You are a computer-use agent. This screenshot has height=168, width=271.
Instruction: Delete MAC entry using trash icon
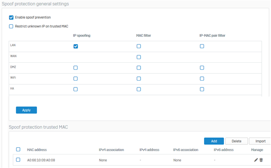261,160
